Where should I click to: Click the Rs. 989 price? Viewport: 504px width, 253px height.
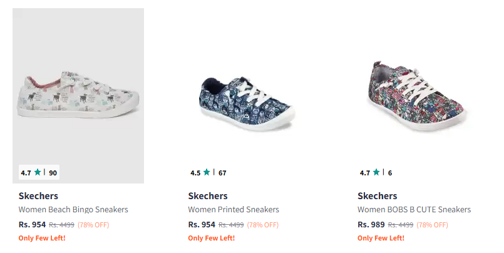coord(371,224)
